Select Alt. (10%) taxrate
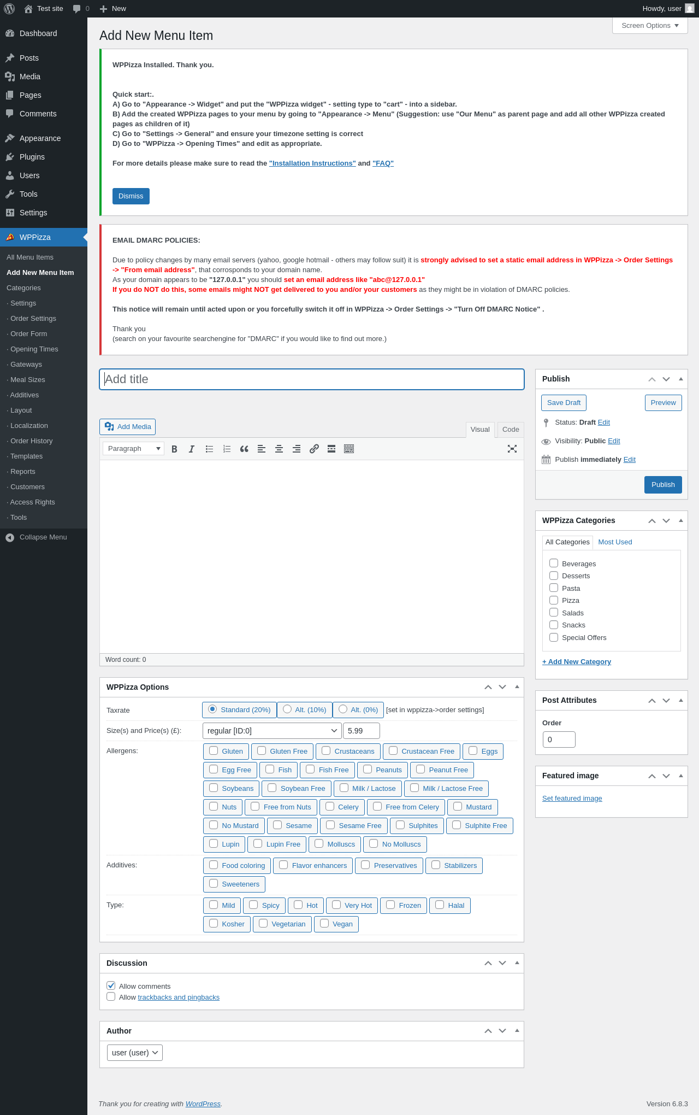 point(287,709)
